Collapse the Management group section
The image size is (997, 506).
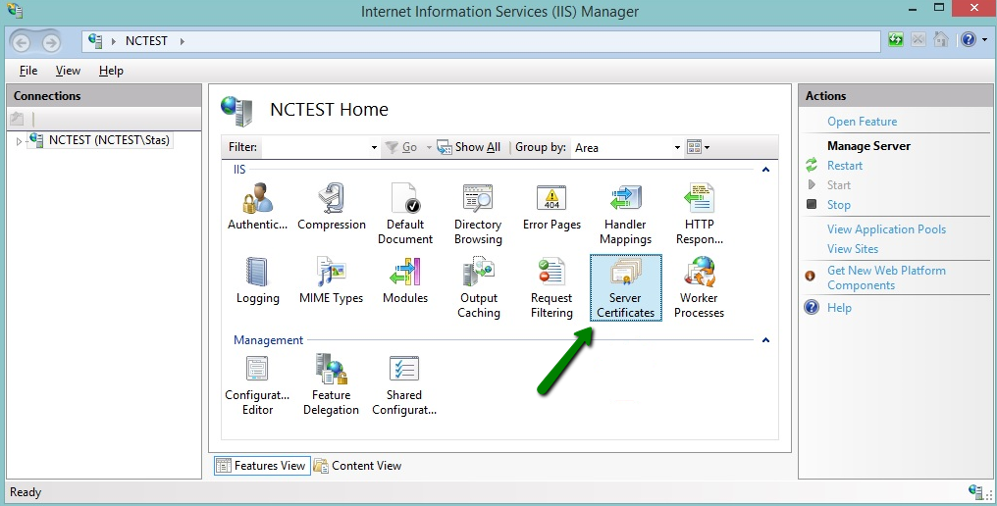(765, 339)
